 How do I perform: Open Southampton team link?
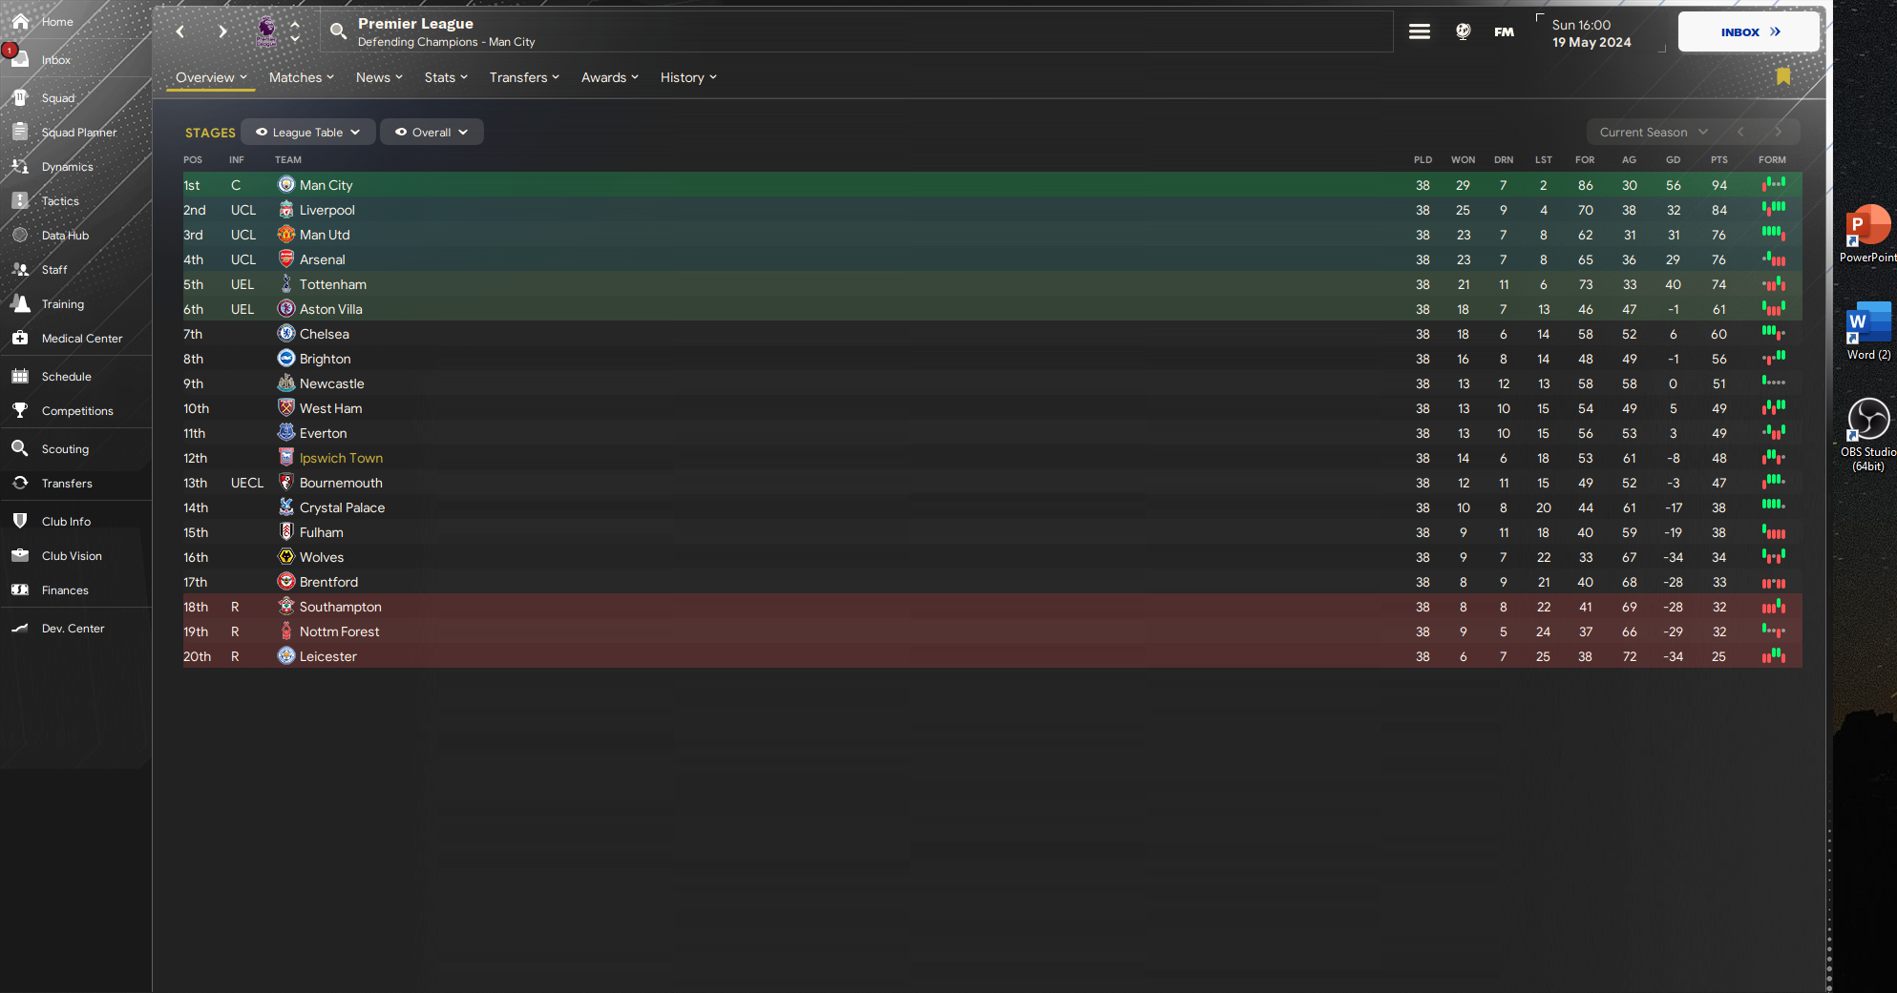click(x=340, y=607)
